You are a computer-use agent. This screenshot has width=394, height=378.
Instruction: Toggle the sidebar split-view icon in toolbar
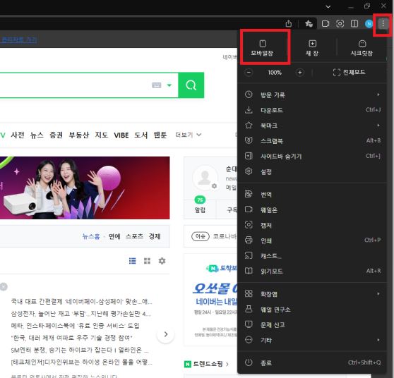pyautogui.click(x=354, y=24)
